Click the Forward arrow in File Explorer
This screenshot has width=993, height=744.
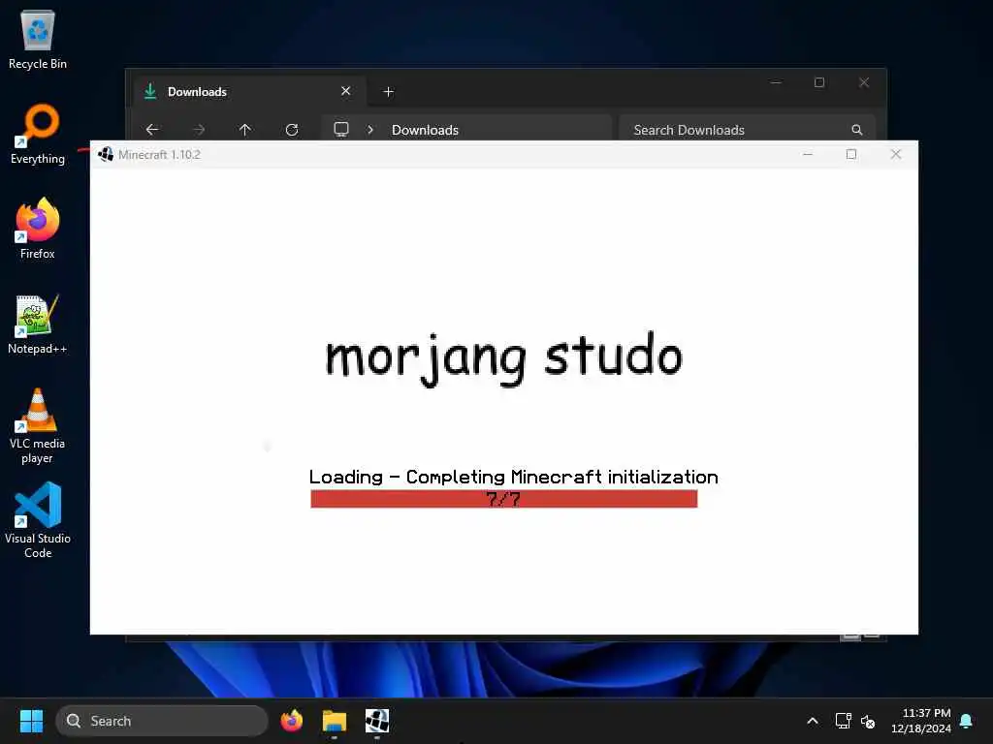point(199,130)
